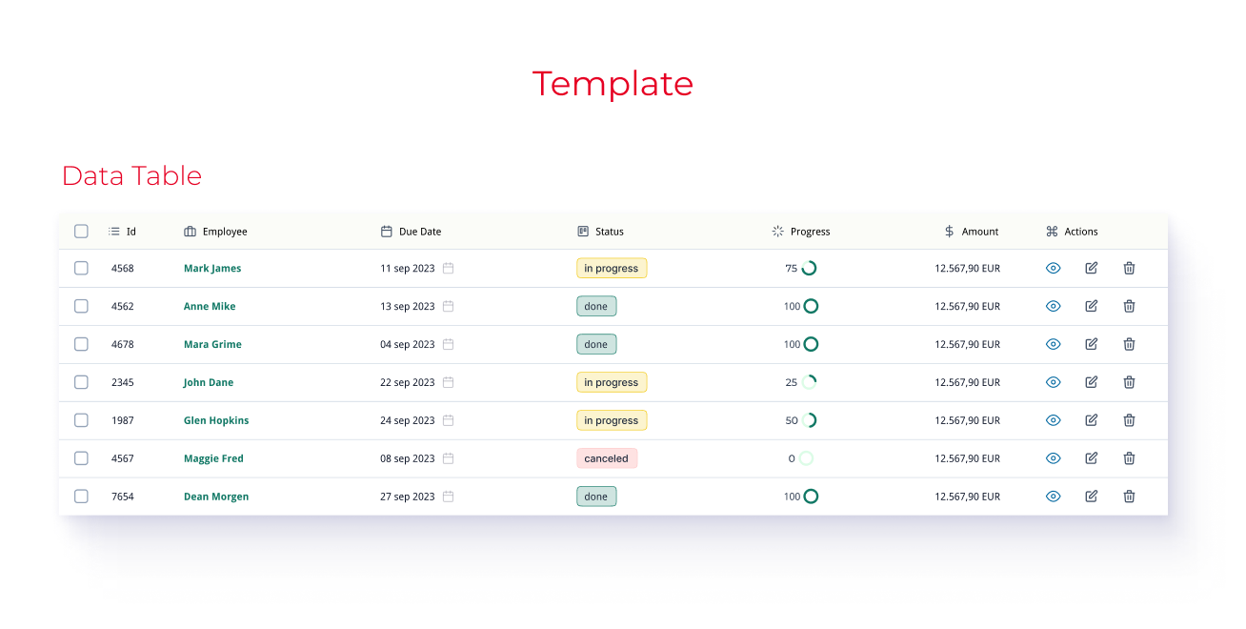Edit the Dean Morgen row
Viewport: 1246px width, 629px height.
[1092, 497]
